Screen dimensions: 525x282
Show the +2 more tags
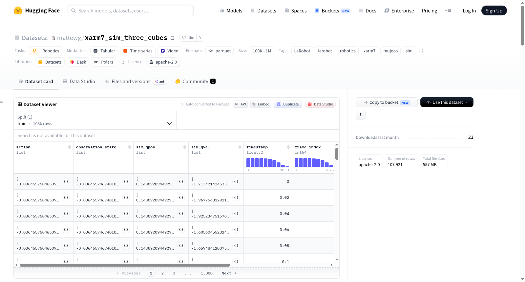[421, 51]
